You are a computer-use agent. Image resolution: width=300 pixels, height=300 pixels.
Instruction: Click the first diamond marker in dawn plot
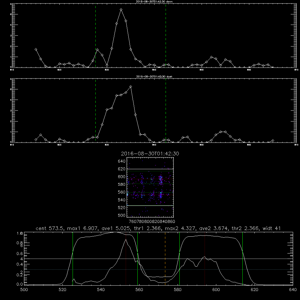pos(36,49)
